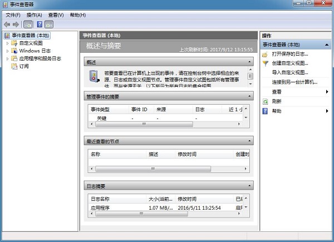Click 创建自定义视图... action
This screenshot has width=334, height=242.
tap(290, 63)
